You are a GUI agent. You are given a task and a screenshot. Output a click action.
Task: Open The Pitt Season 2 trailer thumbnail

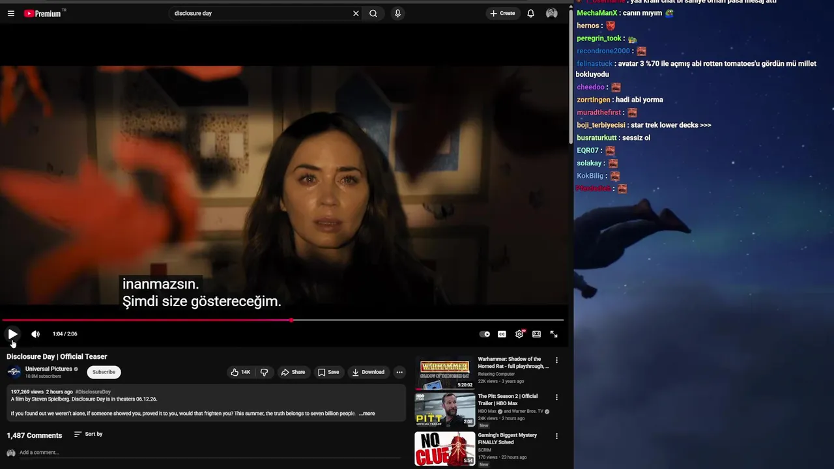click(445, 409)
